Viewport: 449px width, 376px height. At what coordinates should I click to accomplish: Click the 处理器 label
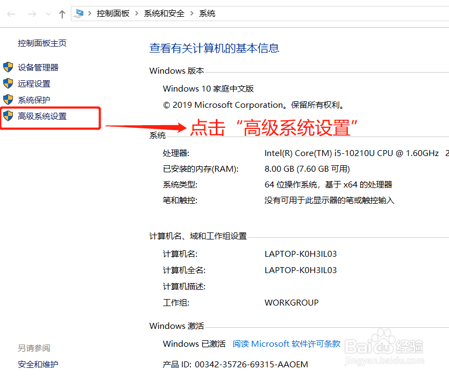[176, 153]
